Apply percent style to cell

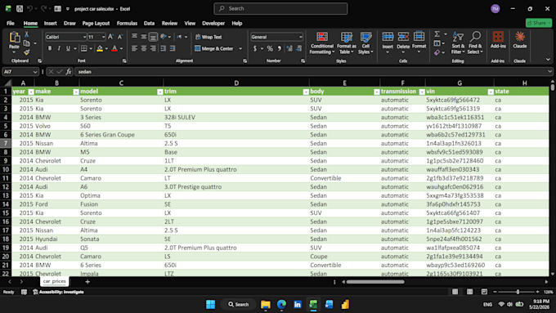270,48
